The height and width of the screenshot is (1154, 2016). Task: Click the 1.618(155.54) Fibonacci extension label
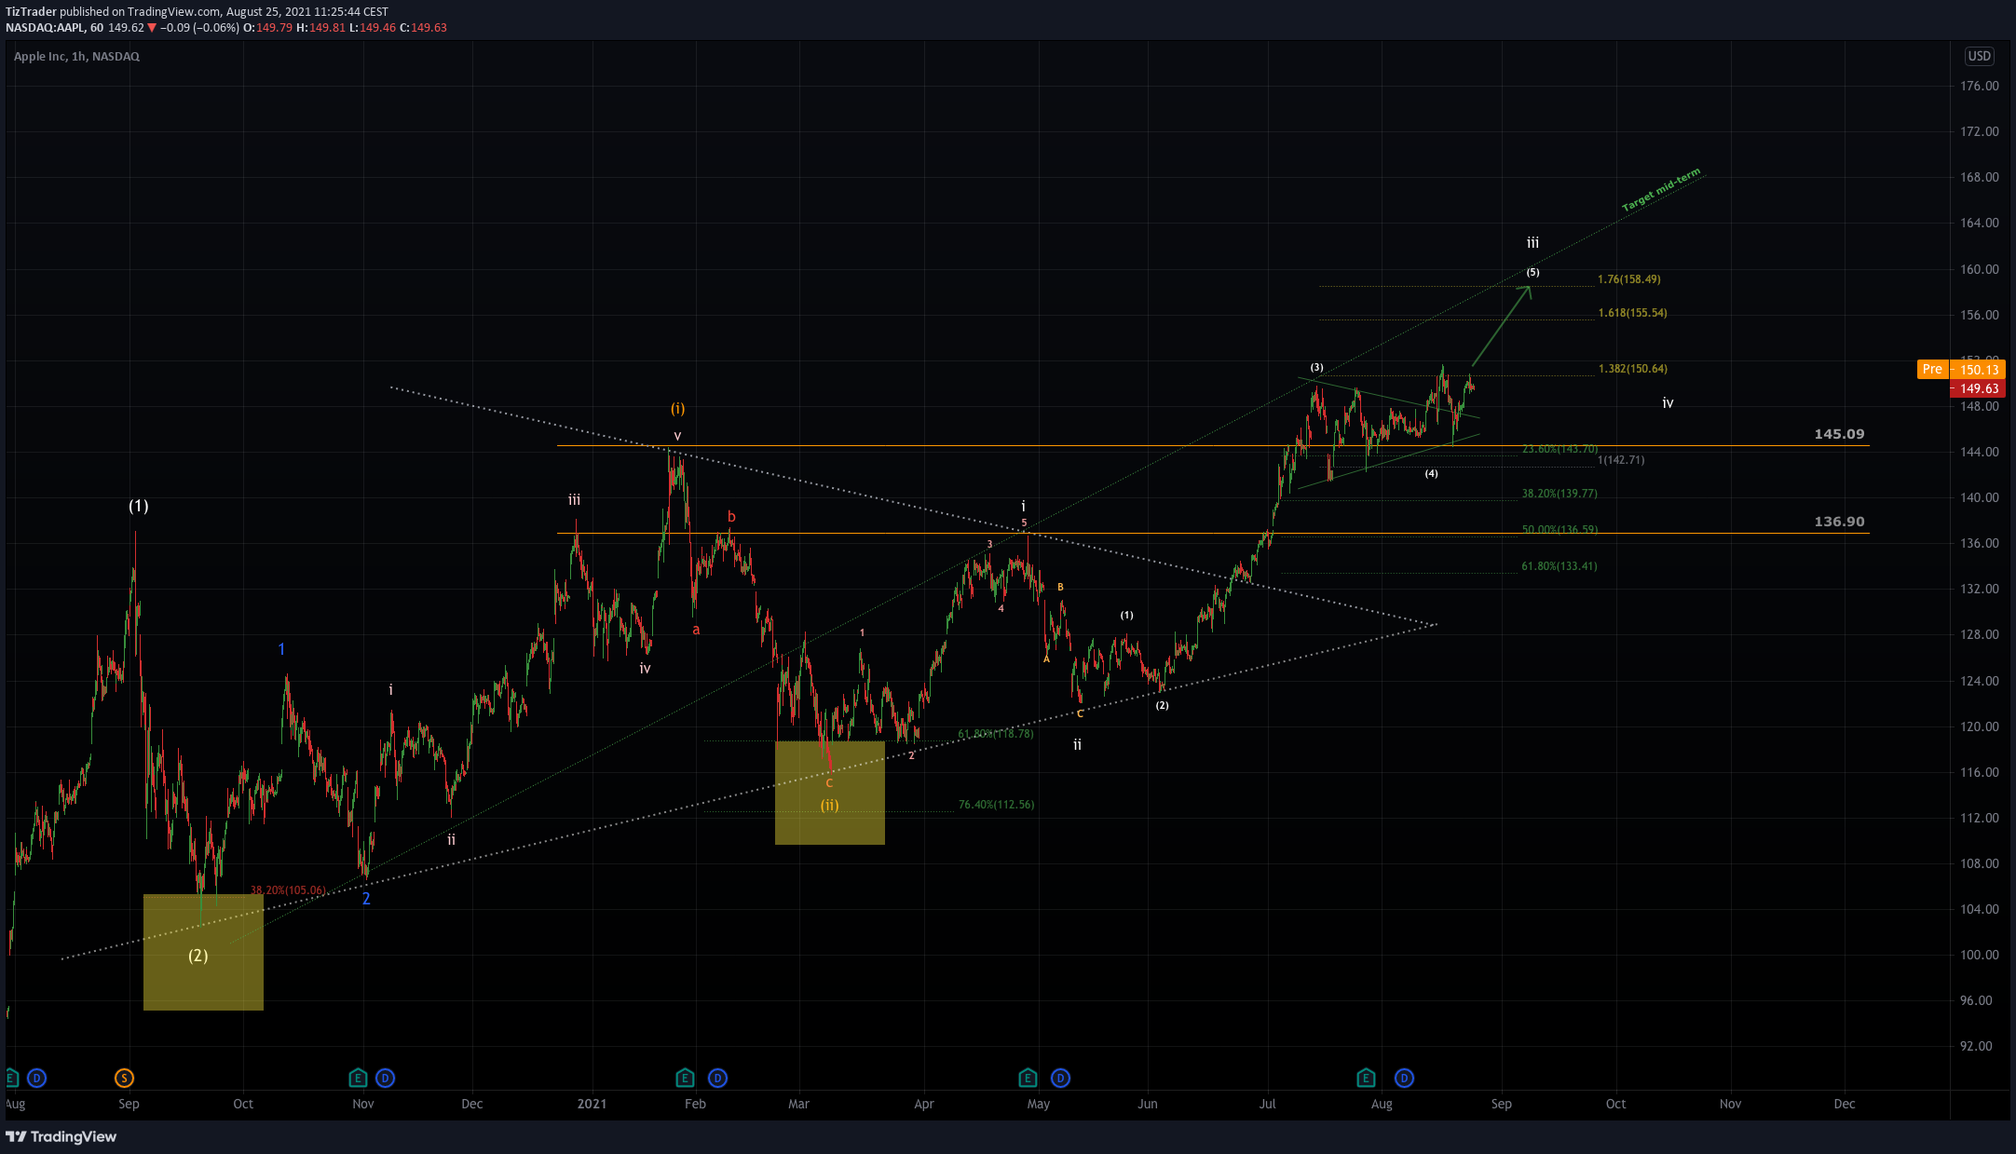point(1632,313)
